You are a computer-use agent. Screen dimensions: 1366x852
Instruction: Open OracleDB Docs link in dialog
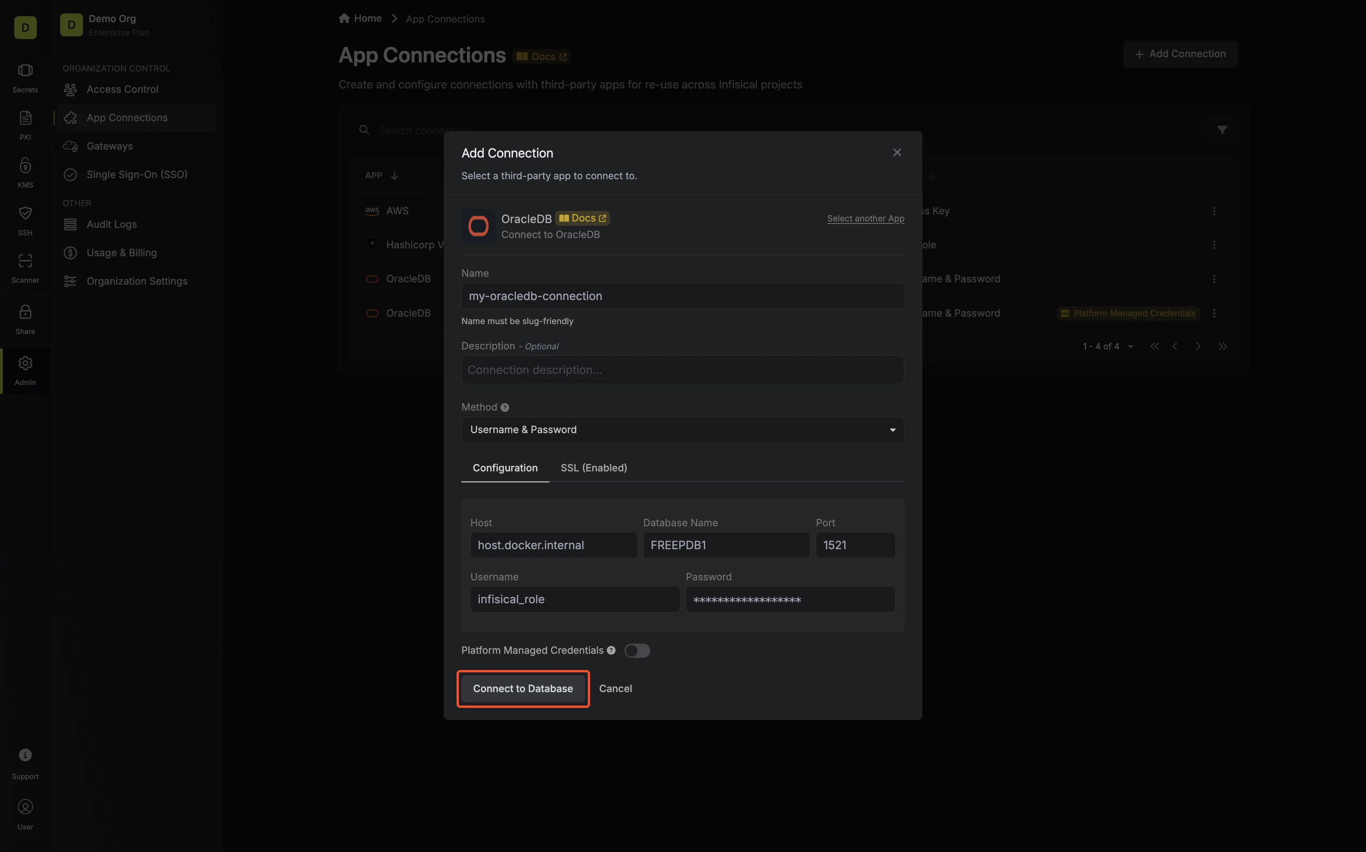pos(582,218)
